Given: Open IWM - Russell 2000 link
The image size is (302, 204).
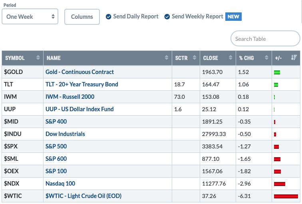Looking at the screenshot, I should [70, 97].
